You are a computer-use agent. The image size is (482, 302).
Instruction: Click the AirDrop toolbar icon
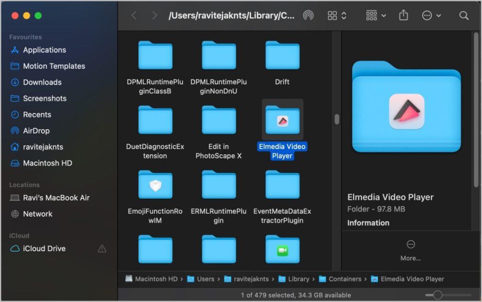coord(308,16)
